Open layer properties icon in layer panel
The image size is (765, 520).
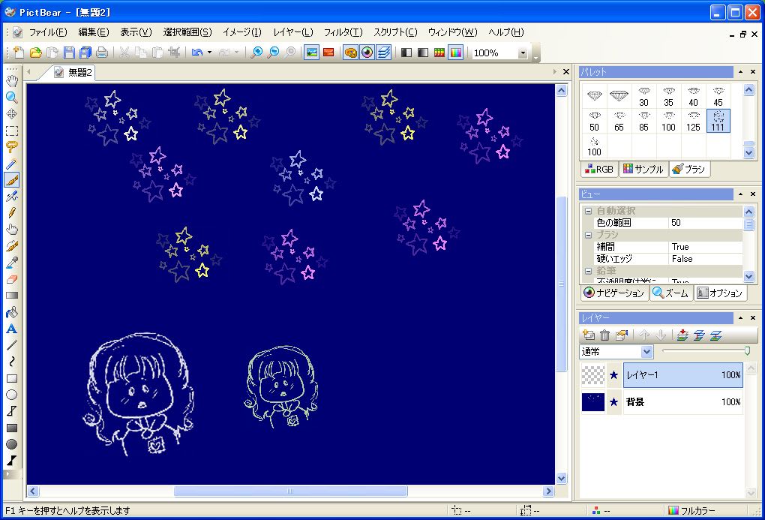pyautogui.click(x=621, y=335)
